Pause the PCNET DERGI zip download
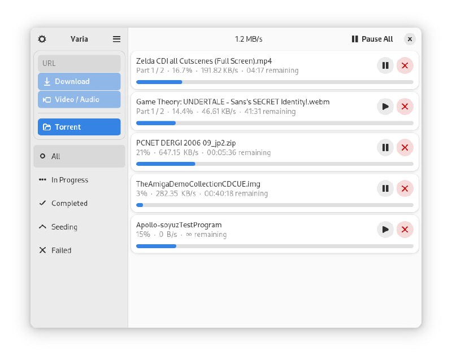 385,148
